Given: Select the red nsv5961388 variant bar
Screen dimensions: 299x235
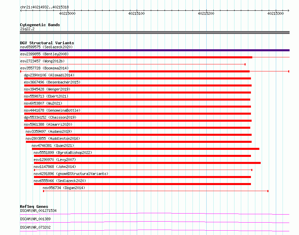Looking at the screenshot, I should pos(137,128).
